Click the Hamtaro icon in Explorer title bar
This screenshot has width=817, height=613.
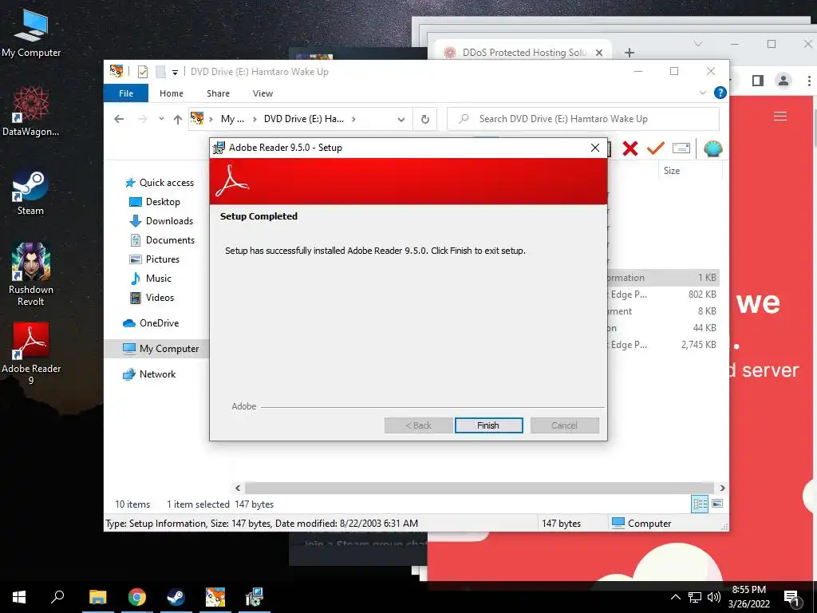[x=116, y=71]
